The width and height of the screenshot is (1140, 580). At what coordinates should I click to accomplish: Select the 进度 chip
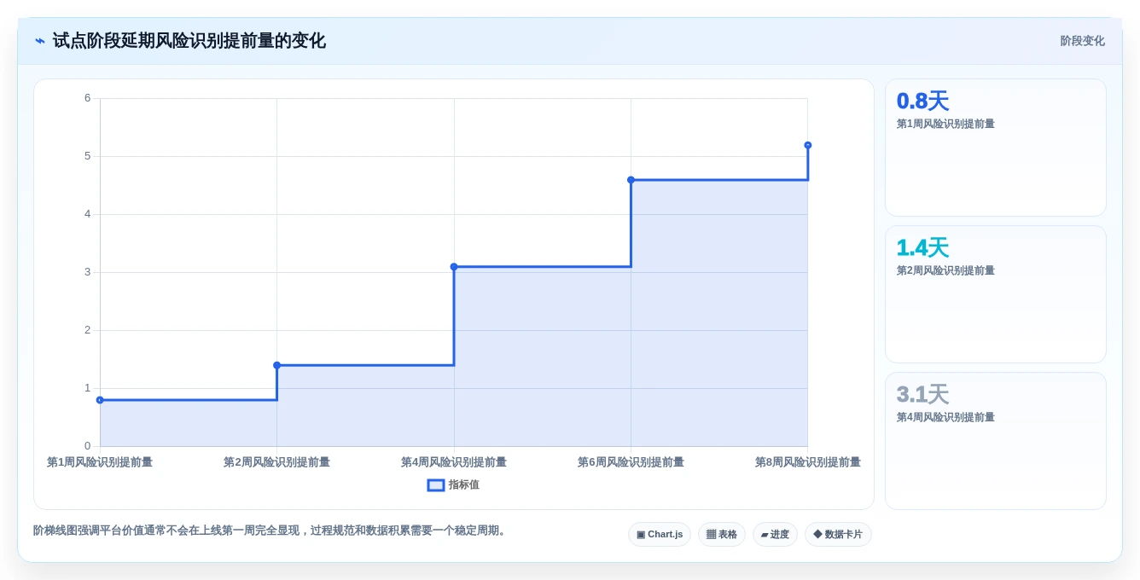pos(775,535)
